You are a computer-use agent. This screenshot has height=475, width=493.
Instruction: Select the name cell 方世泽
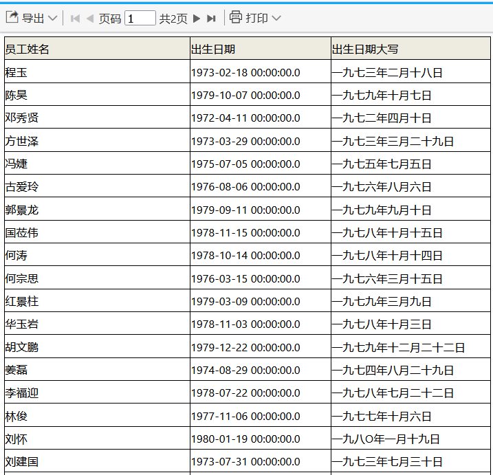pyautogui.click(x=97, y=140)
